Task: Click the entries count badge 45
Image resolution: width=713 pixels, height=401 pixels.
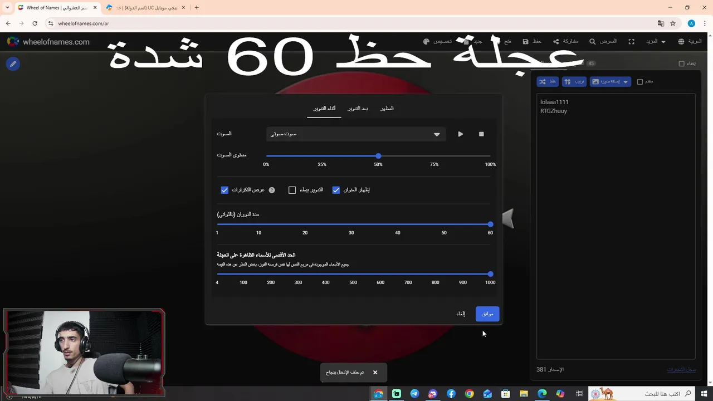Action: [x=591, y=63]
